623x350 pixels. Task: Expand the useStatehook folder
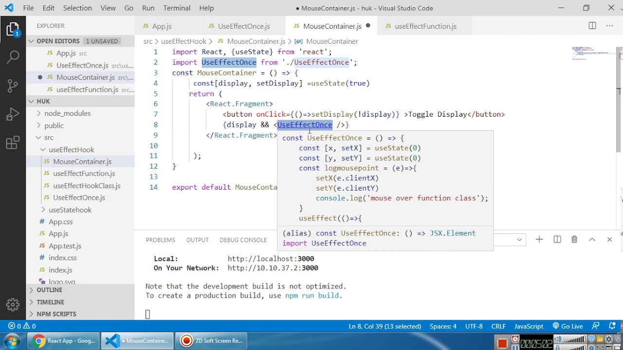point(70,210)
